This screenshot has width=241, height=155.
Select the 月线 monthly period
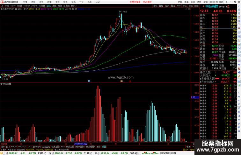pos(60,6)
